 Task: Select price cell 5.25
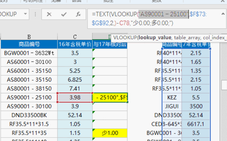pyautogui.click(x=75, y=71)
